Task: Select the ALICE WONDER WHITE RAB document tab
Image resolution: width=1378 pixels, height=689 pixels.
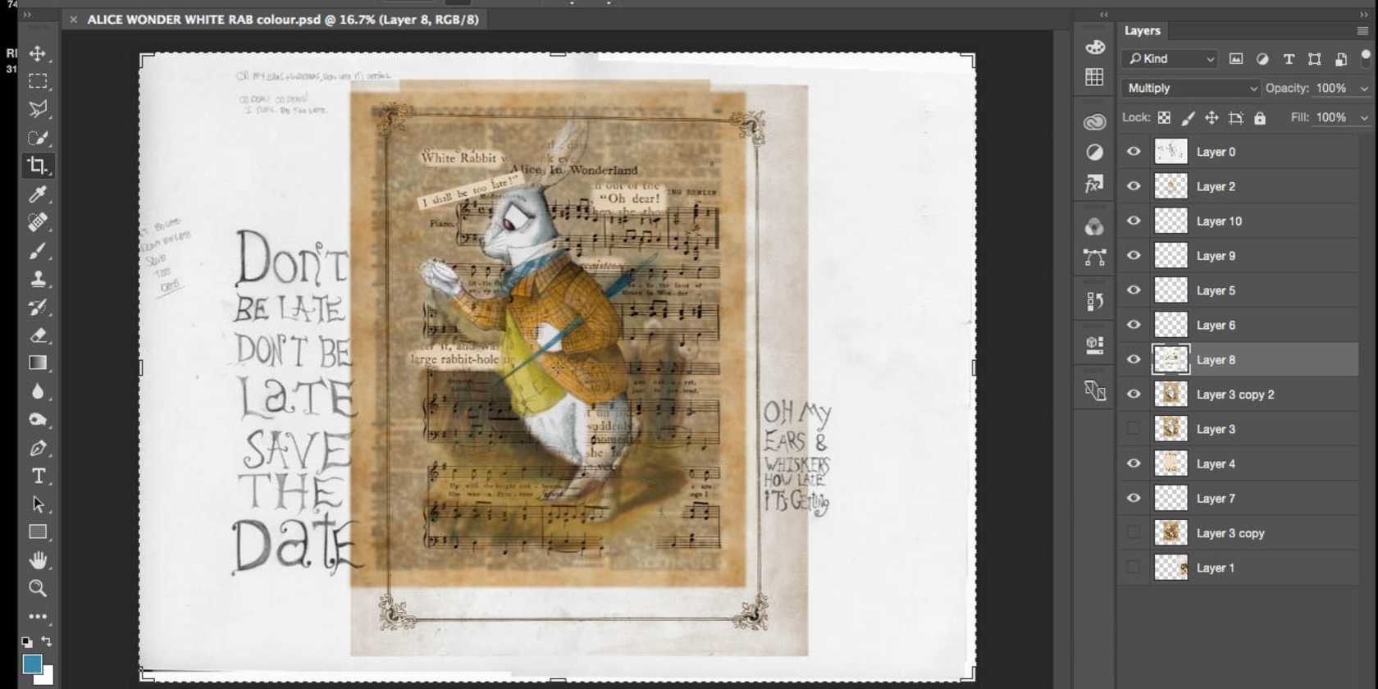Action: coord(282,20)
